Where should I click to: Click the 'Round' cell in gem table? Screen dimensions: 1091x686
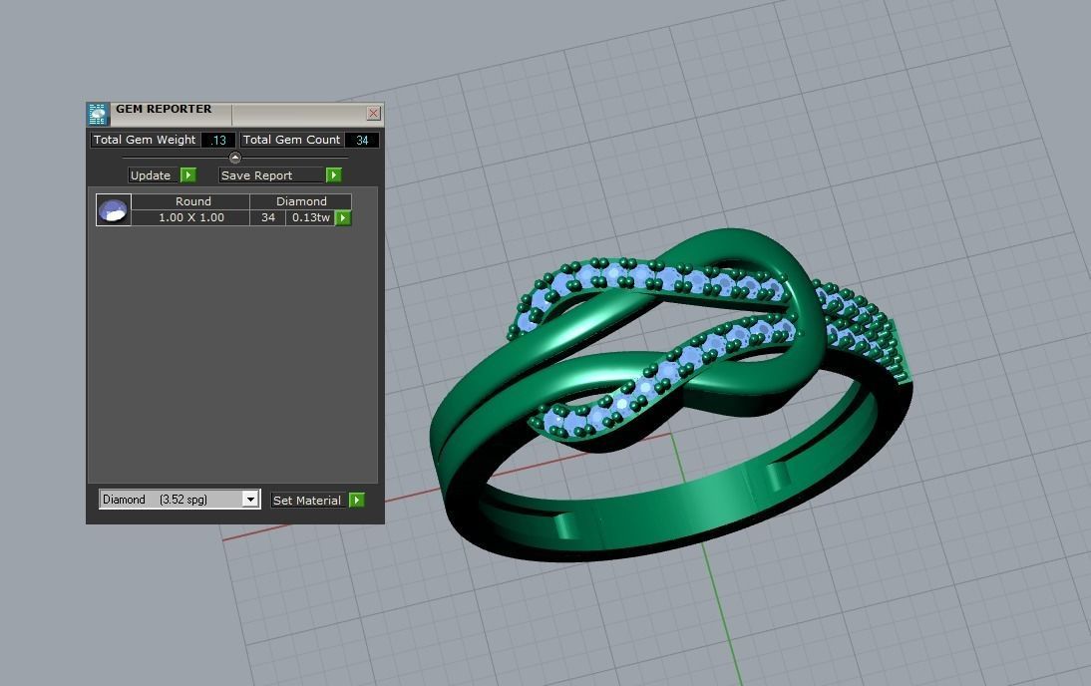click(192, 201)
